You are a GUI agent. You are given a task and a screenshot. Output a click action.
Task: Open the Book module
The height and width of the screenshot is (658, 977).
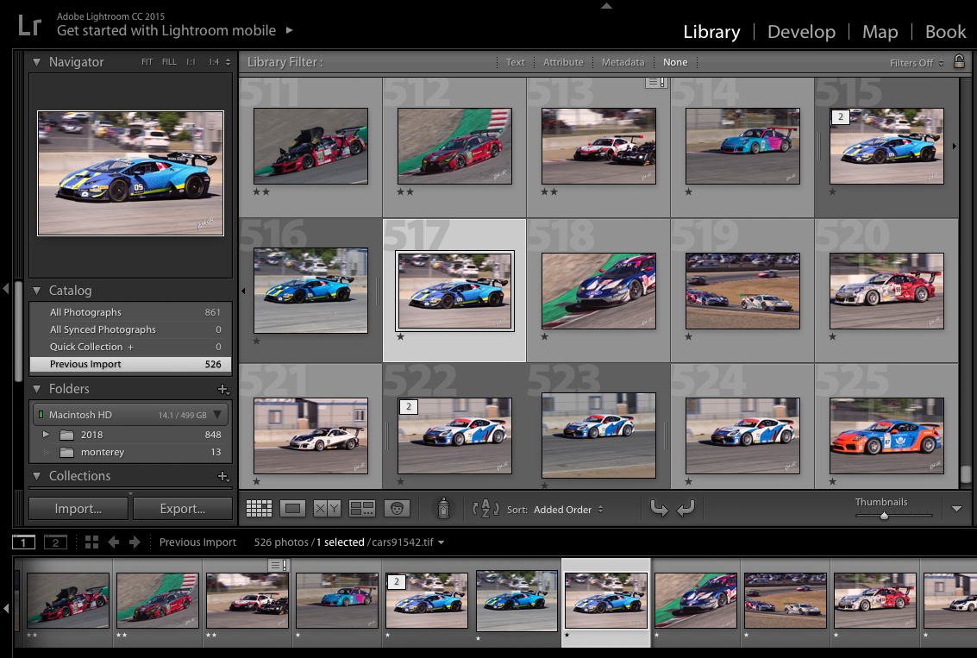[x=945, y=32]
